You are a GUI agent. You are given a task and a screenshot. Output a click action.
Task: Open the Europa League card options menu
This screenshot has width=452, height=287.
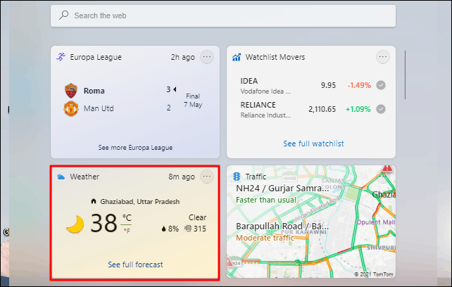207,57
